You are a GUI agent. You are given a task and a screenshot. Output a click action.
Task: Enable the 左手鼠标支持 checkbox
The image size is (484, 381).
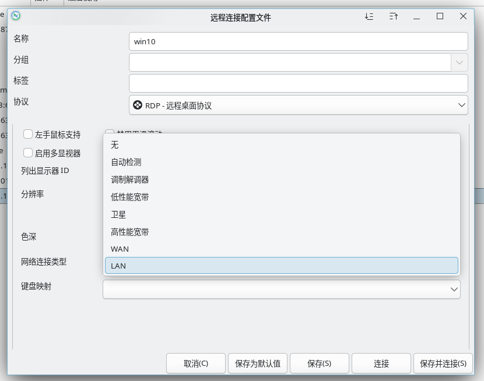pyautogui.click(x=28, y=135)
